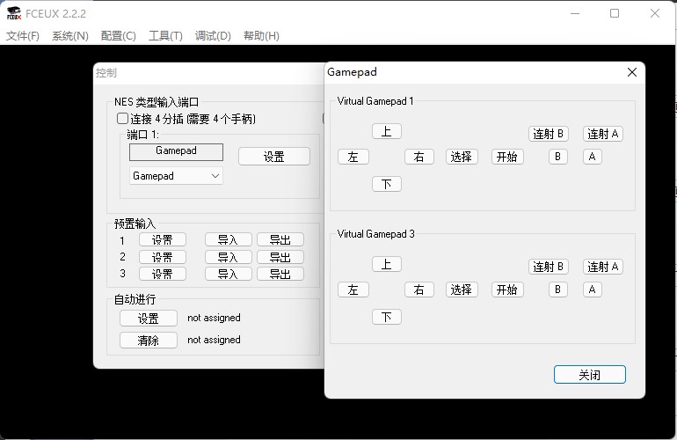Click 导出 for preset input 3
This screenshot has height=440, width=677.
click(280, 274)
